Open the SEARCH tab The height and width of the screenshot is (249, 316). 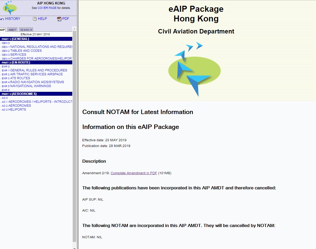26,30
